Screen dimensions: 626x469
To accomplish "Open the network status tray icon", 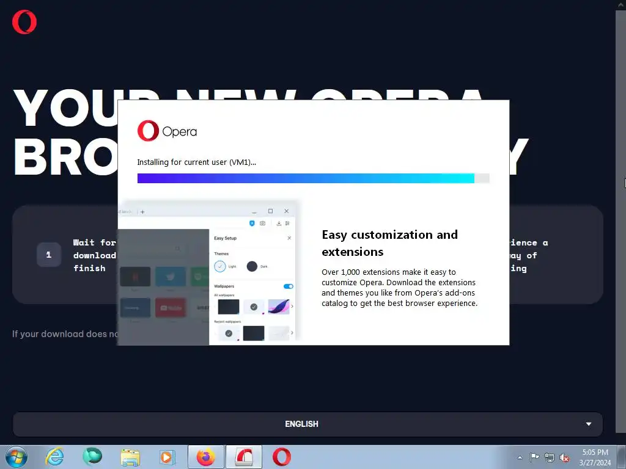I will (x=550, y=457).
